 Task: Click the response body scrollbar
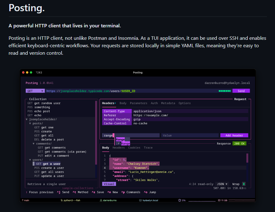pyautogui.click(x=247, y=158)
